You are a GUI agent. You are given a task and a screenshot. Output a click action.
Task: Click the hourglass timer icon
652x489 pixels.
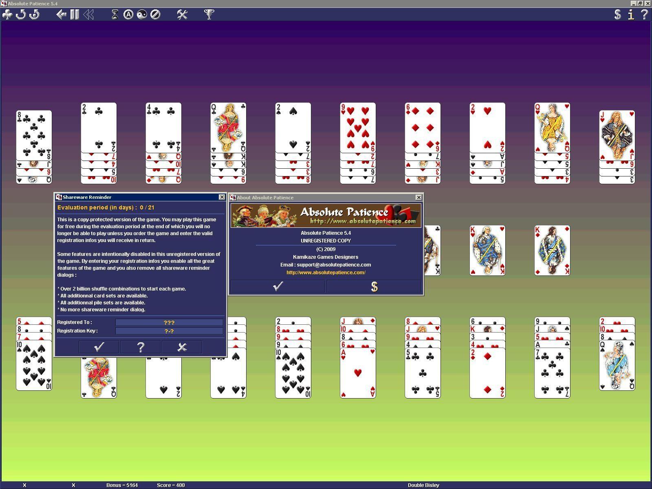point(115,15)
